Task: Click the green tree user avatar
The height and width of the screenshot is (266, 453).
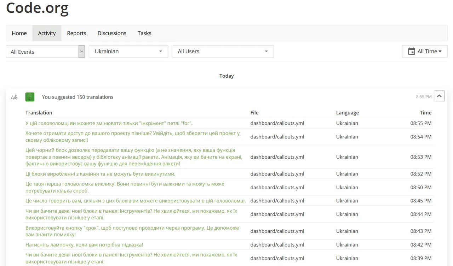Action: coord(30,97)
